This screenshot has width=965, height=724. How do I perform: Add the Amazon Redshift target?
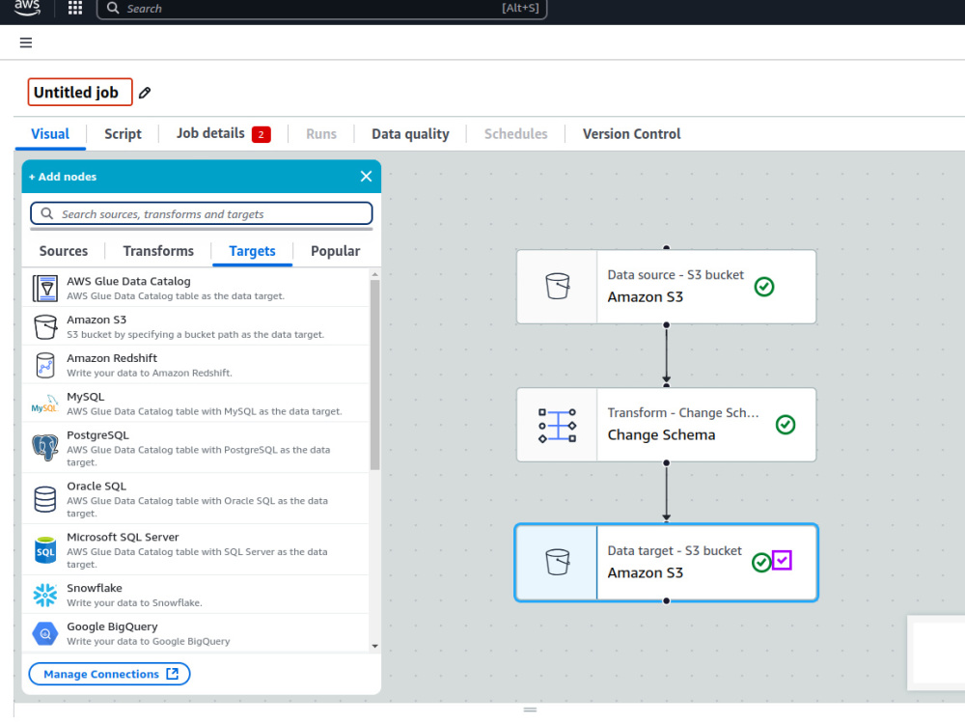tap(196, 365)
